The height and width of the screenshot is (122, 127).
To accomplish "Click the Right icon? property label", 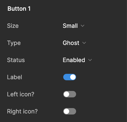I will tap(22, 112).
